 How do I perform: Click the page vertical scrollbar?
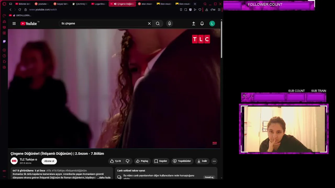(221, 40)
